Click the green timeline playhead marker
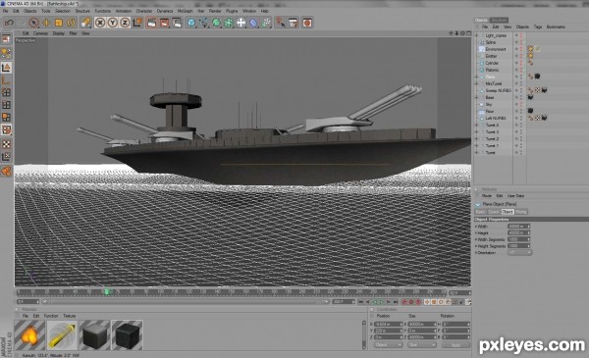This screenshot has width=589, height=358. (x=107, y=291)
